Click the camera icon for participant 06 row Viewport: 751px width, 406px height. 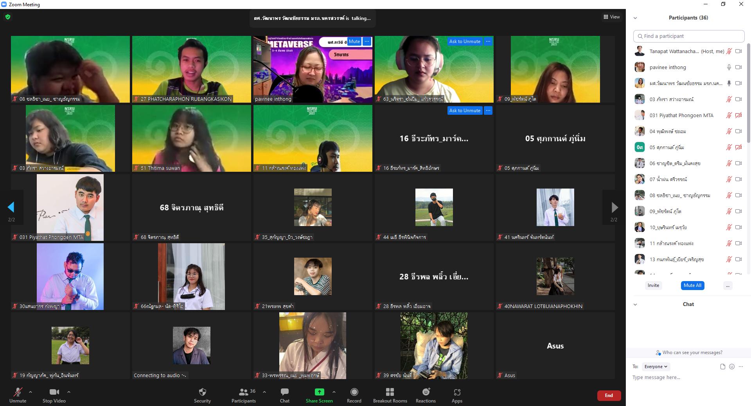point(738,163)
